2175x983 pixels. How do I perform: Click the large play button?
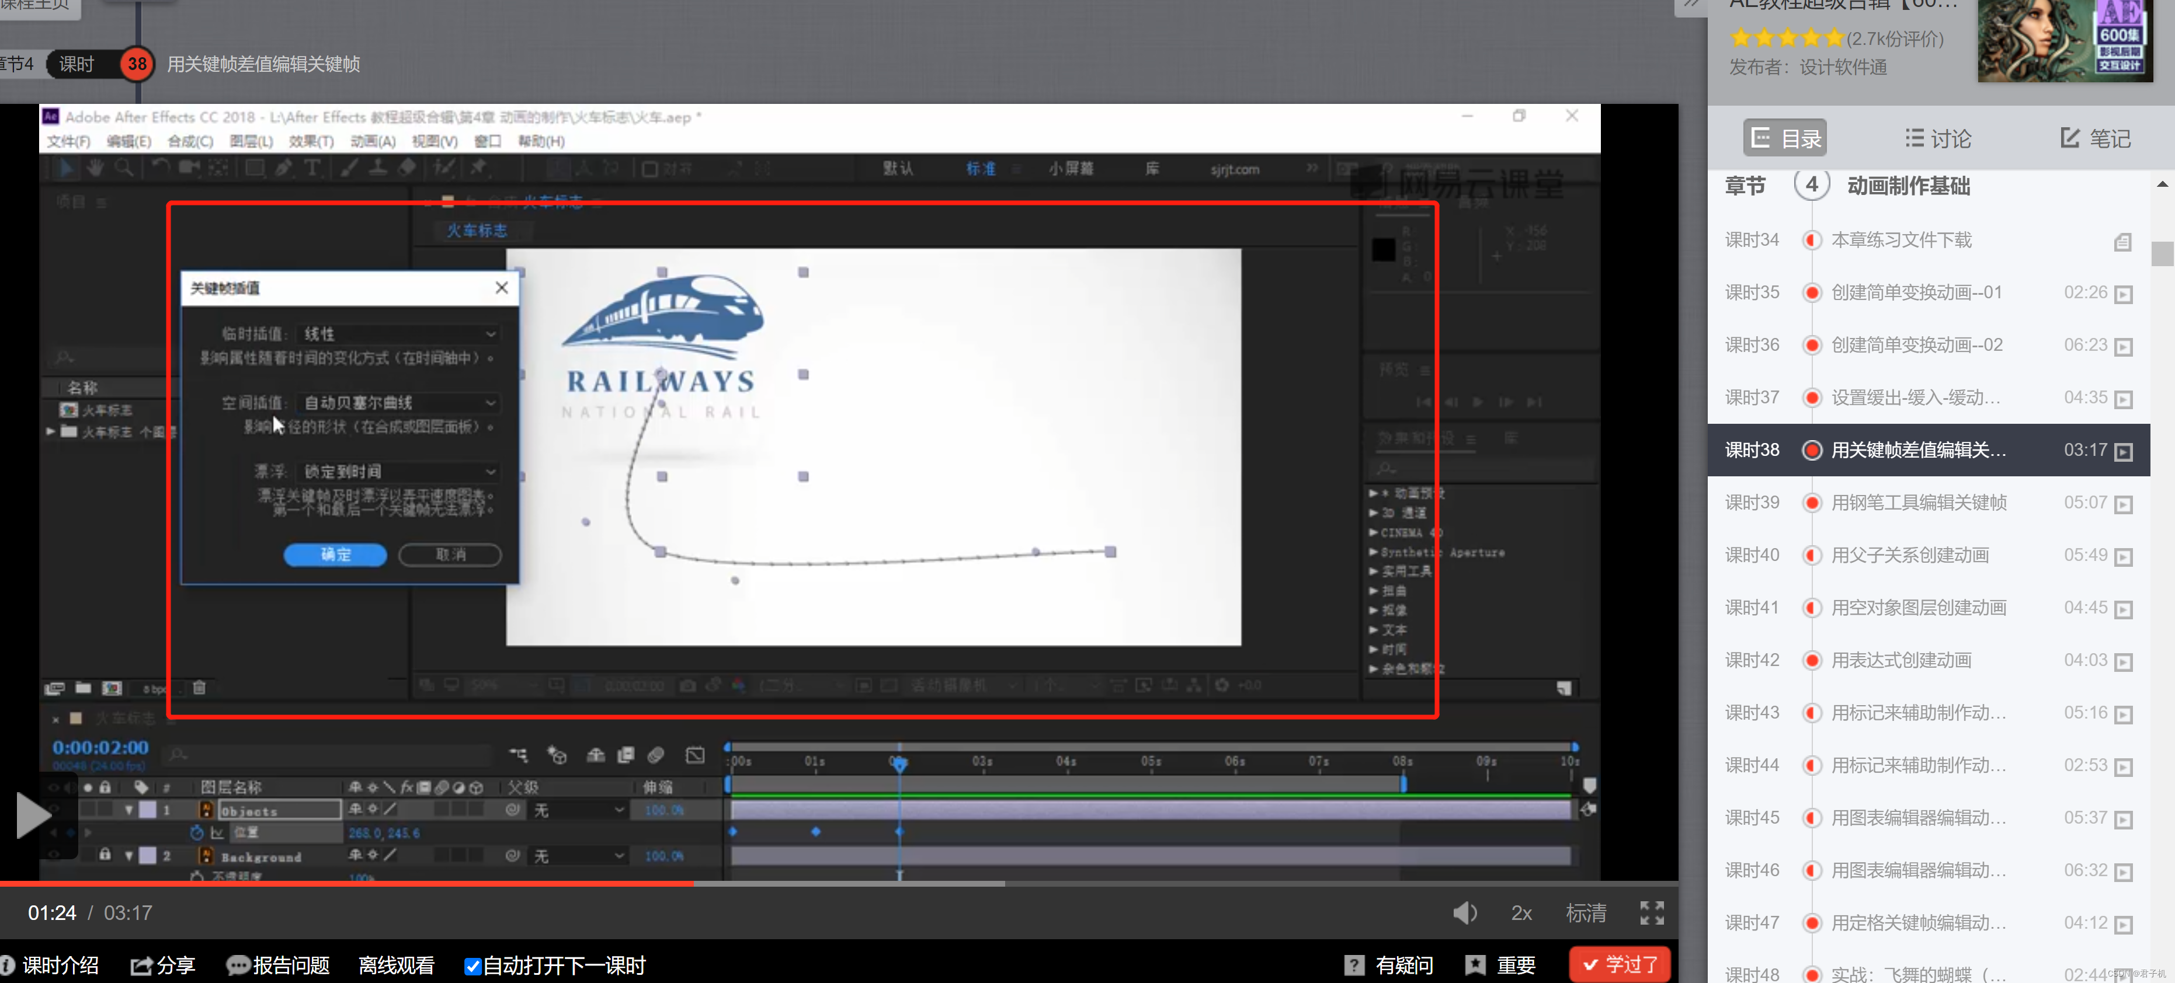[x=33, y=815]
